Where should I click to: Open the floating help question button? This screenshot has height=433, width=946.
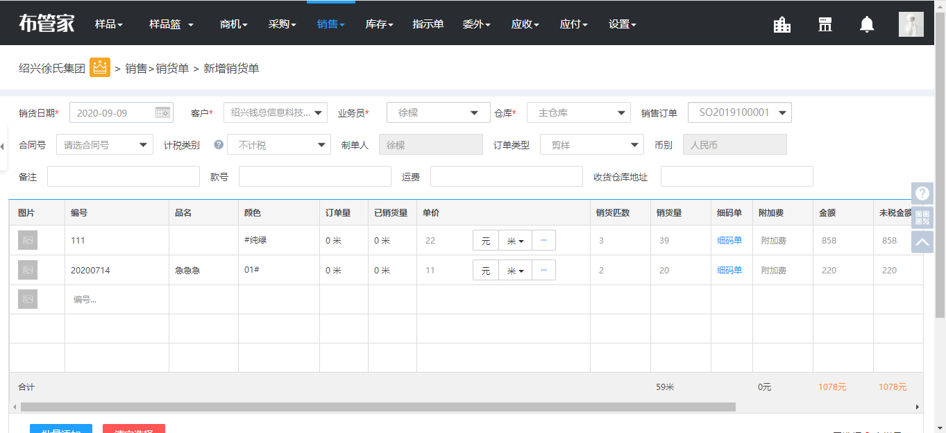[x=922, y=193]
